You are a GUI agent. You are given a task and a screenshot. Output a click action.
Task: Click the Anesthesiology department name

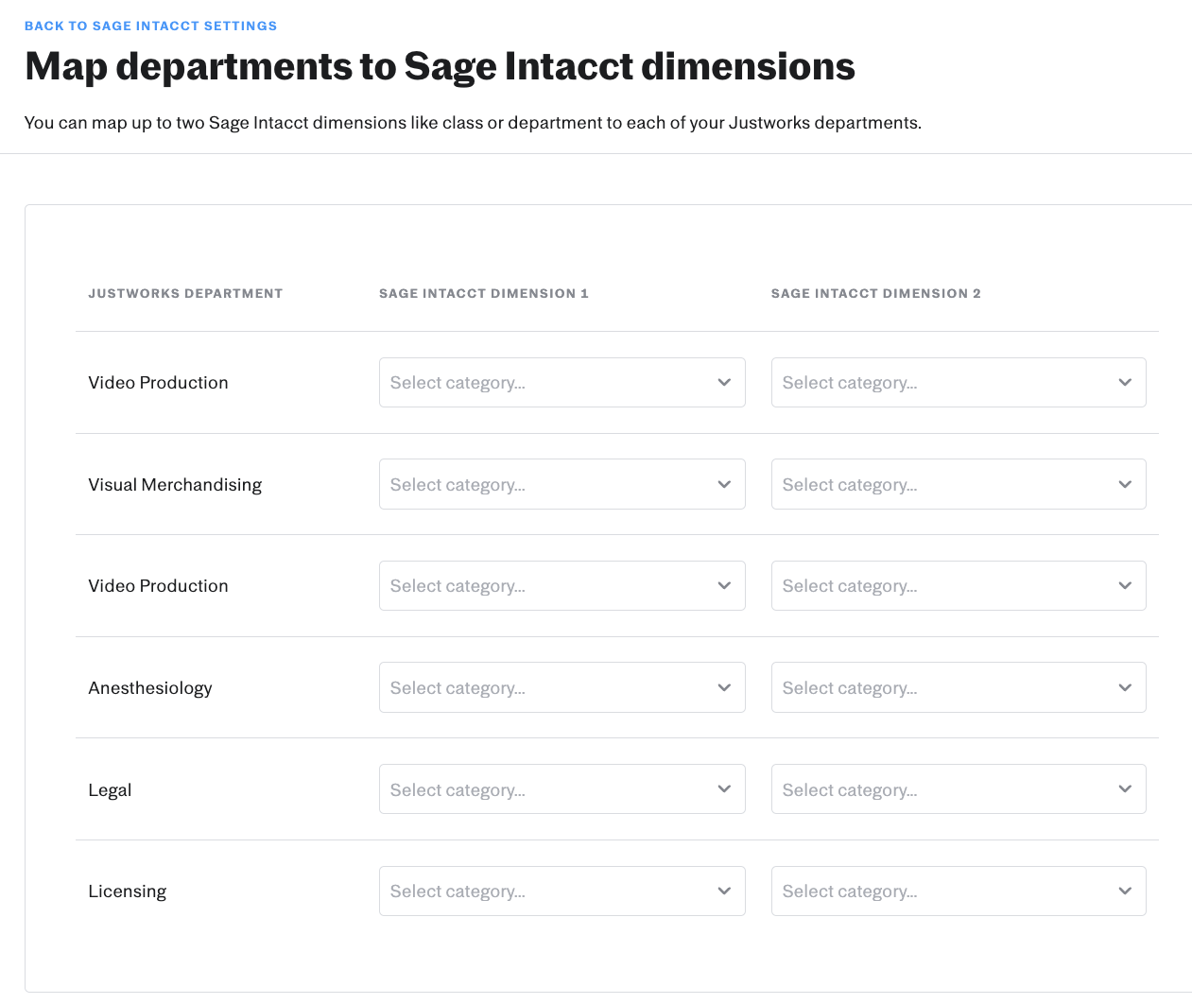click(x=150, y=688)
